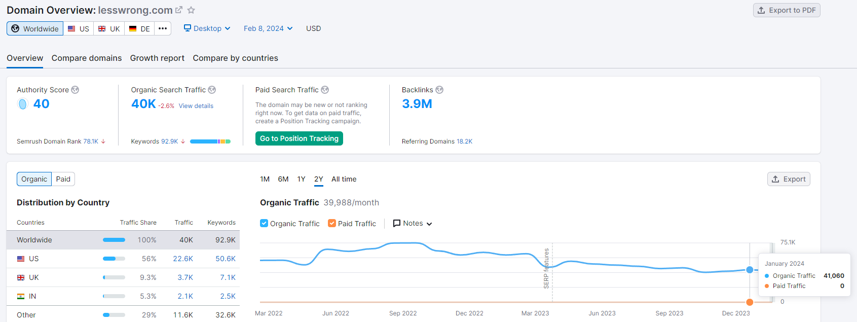Select Paid distribution toggle
This screenshot has width=857, height=322.
tap(63, 179)
